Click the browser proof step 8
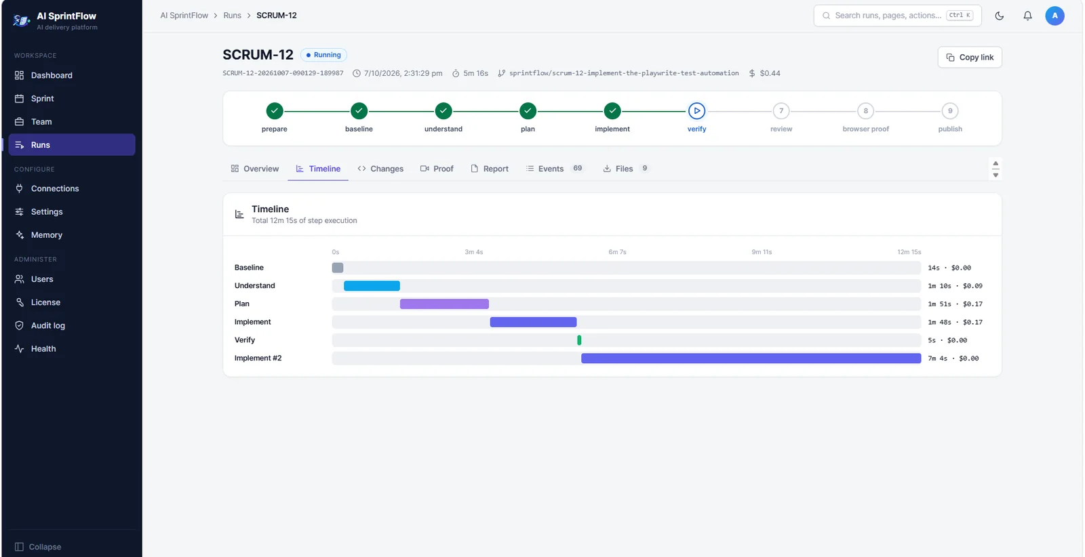Viewport: 1085px width, 557px height. [x=865, y=111]
